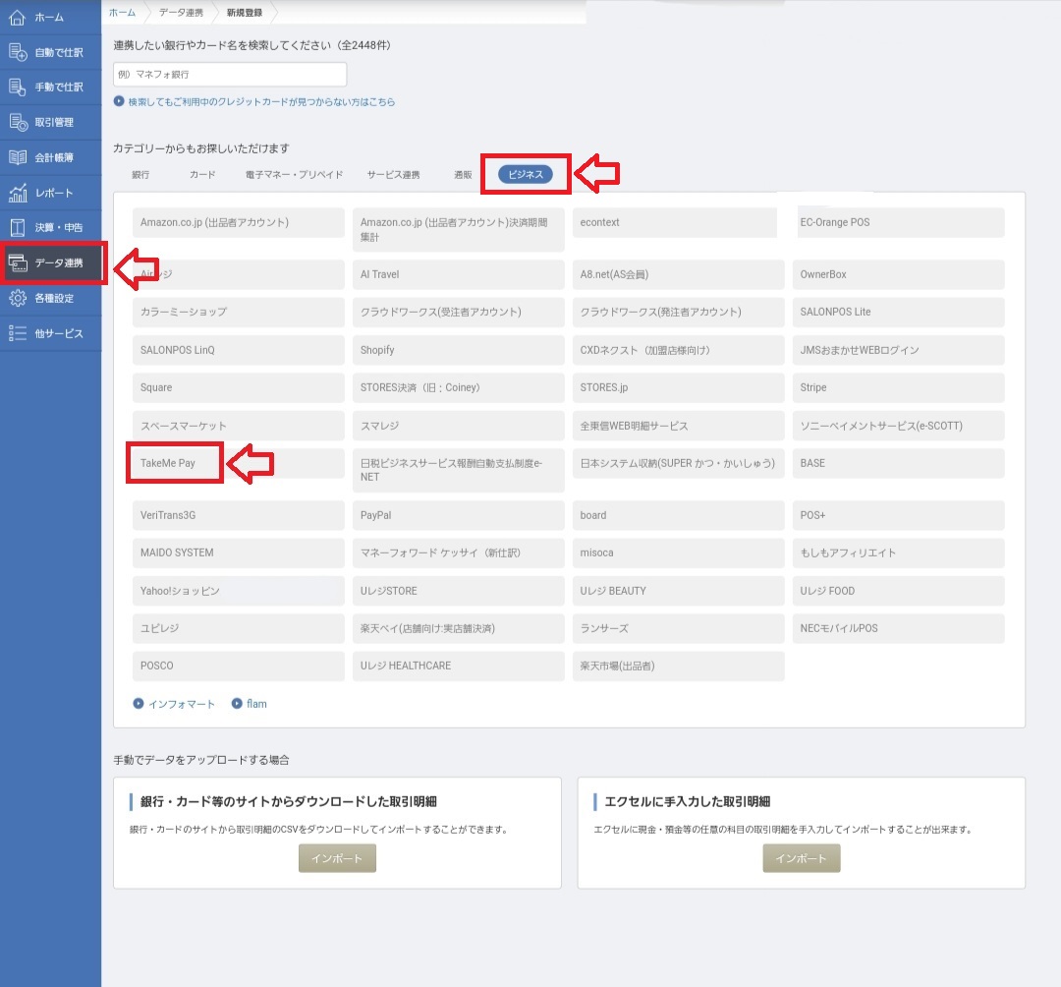Choose NECモバイルPOS service
Screen dimensions: 1061x987
click(899, 629)
